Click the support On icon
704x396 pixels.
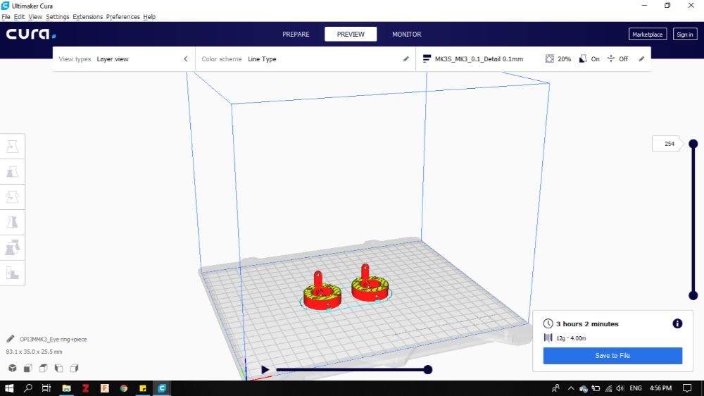tap(583, 59)
